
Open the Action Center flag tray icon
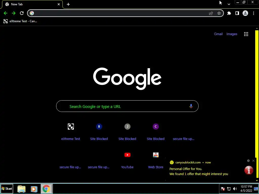pyautogui.click(x=223, y=189)
